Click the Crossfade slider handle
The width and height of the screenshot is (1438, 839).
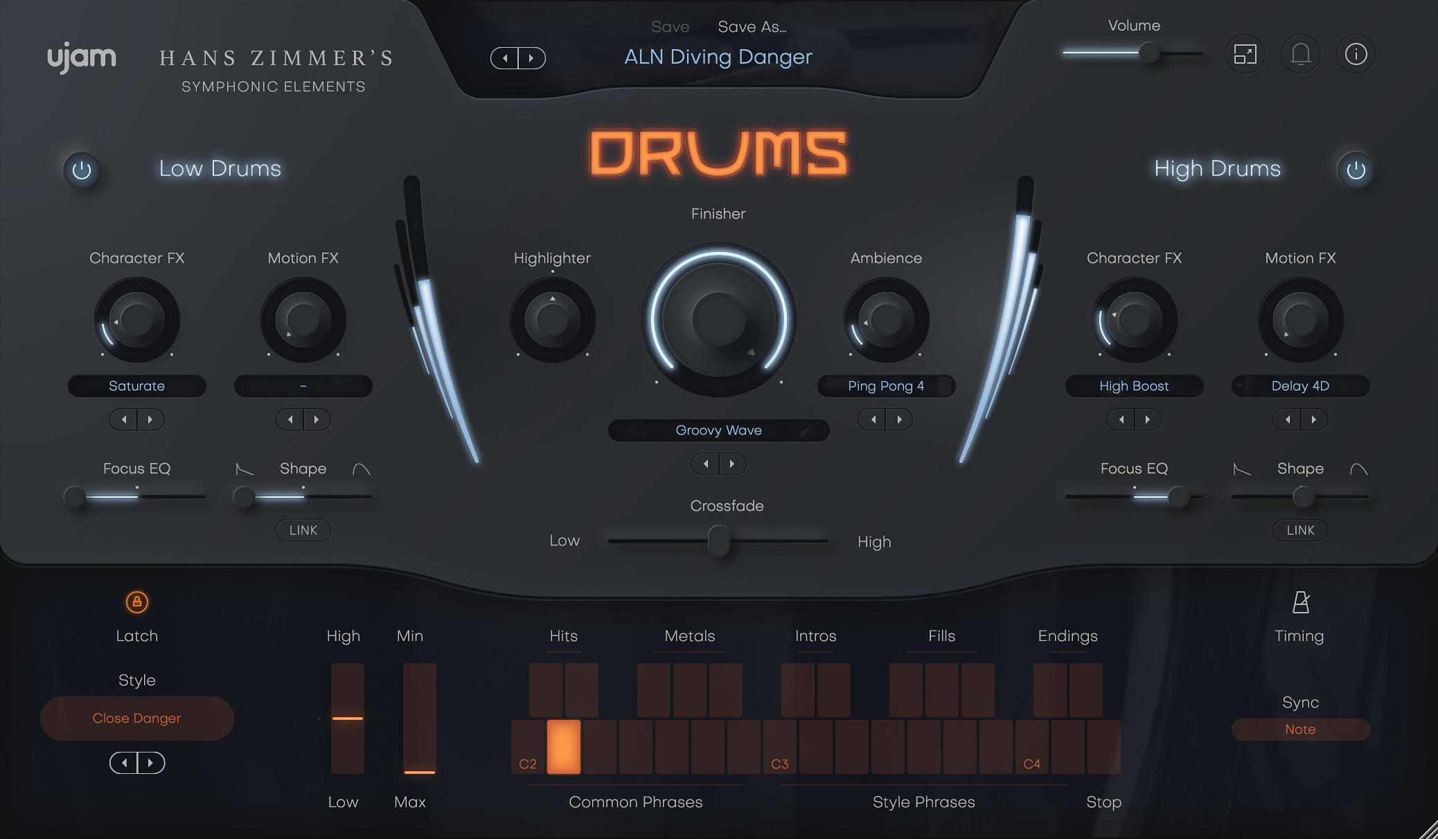[x=718, y=541]
